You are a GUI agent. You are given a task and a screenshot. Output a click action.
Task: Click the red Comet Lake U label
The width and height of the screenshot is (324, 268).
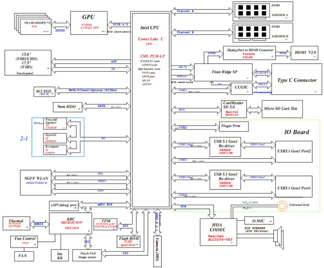pos(151,39)
